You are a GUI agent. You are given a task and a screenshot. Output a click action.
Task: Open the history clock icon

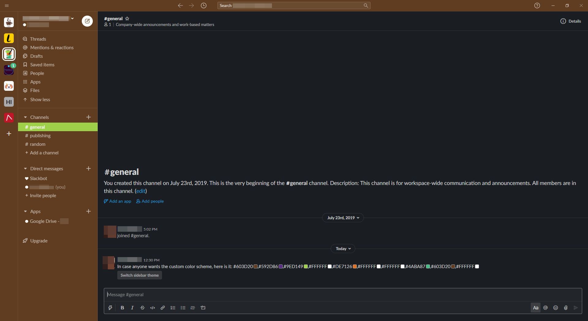click(204, 6)
